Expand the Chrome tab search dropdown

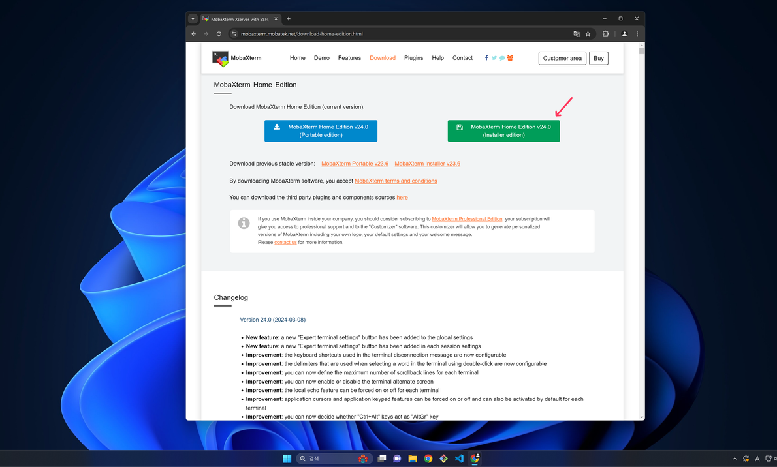click(x=193, y=19)
